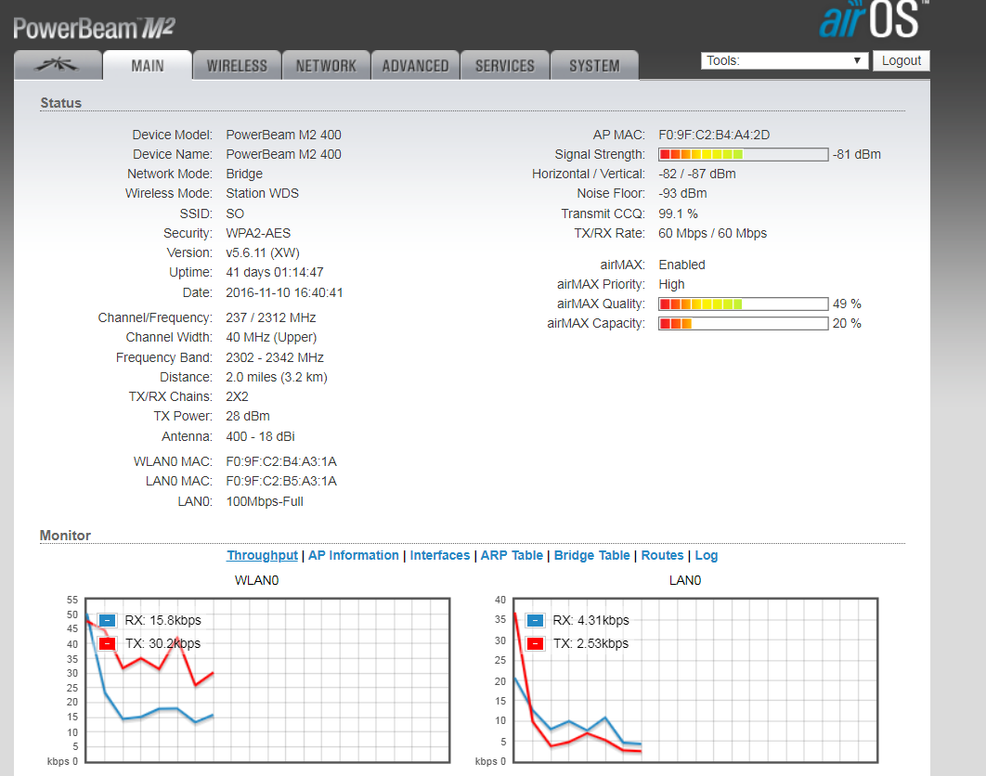The height and width of the screenshot is (776, 986).
Task: Toggle the LAN0 TX legend marker
Action: click(535, 644)
